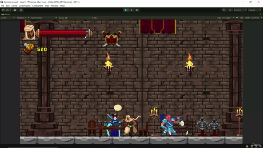The width and height of the screenshot is (263, 148).
Task: Advance one frame with the Step button
Action: pos(137,10)
